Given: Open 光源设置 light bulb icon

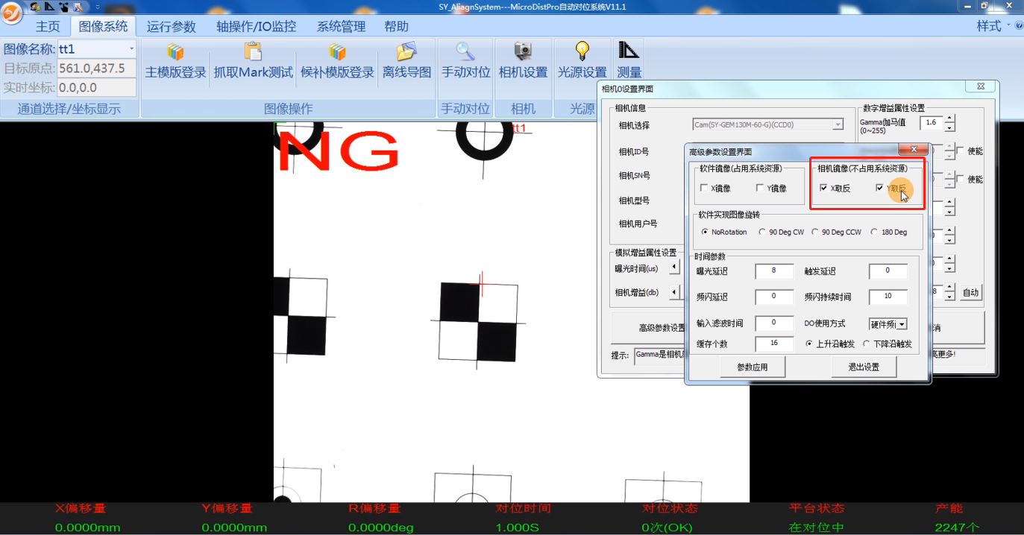Looking at the screenshot, I should point(582,53).
